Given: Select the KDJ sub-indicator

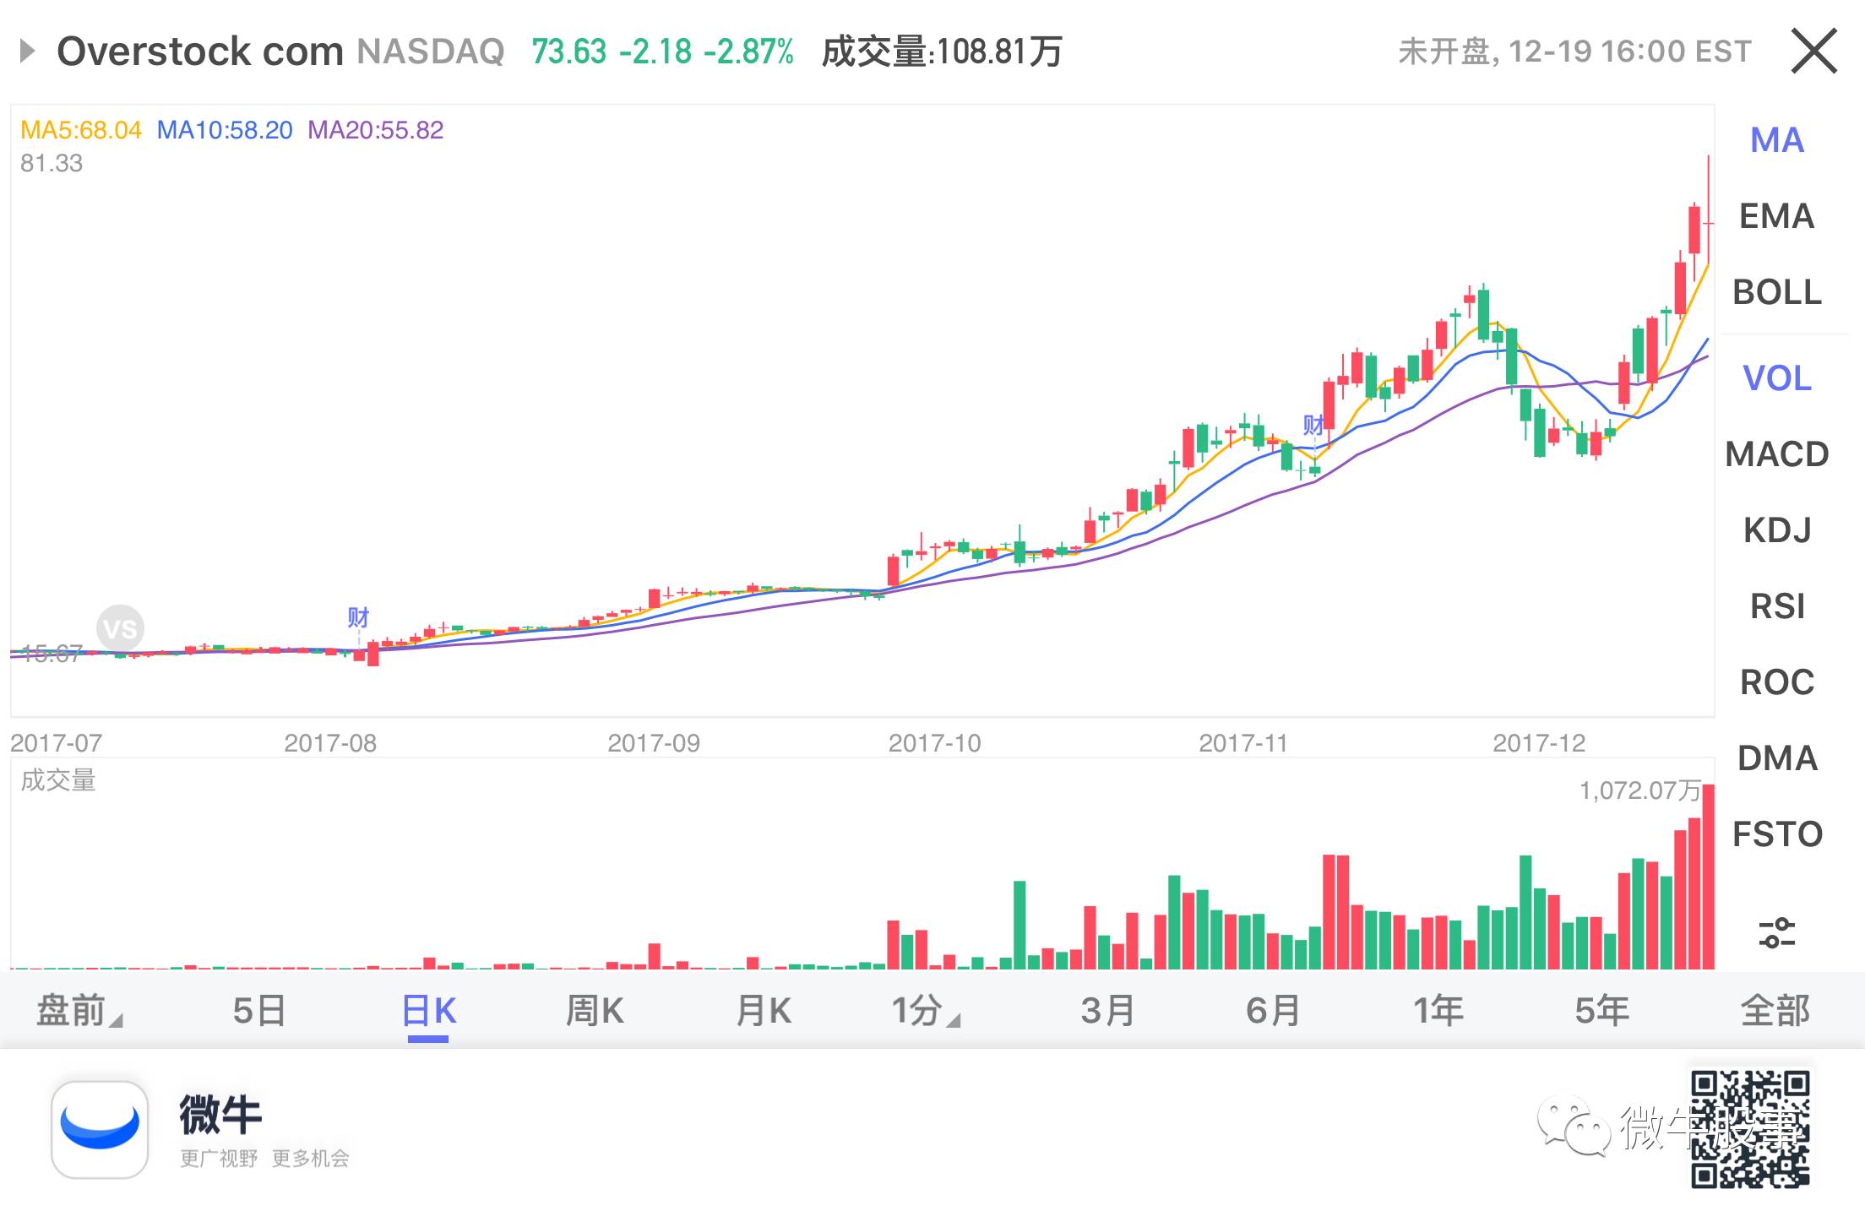Looking at the screenshot, I should tap(1776, 530).
